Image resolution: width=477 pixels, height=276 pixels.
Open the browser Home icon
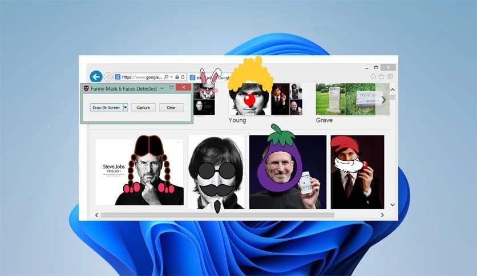click(373, 77)
